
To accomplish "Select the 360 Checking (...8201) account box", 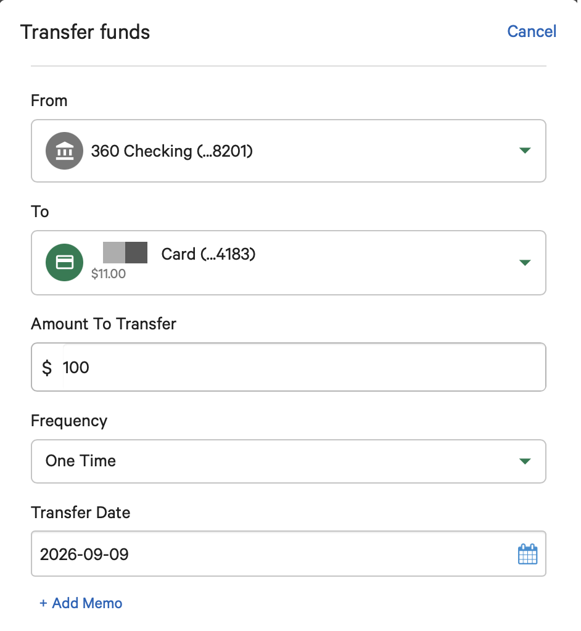I will tap(289, 151).
